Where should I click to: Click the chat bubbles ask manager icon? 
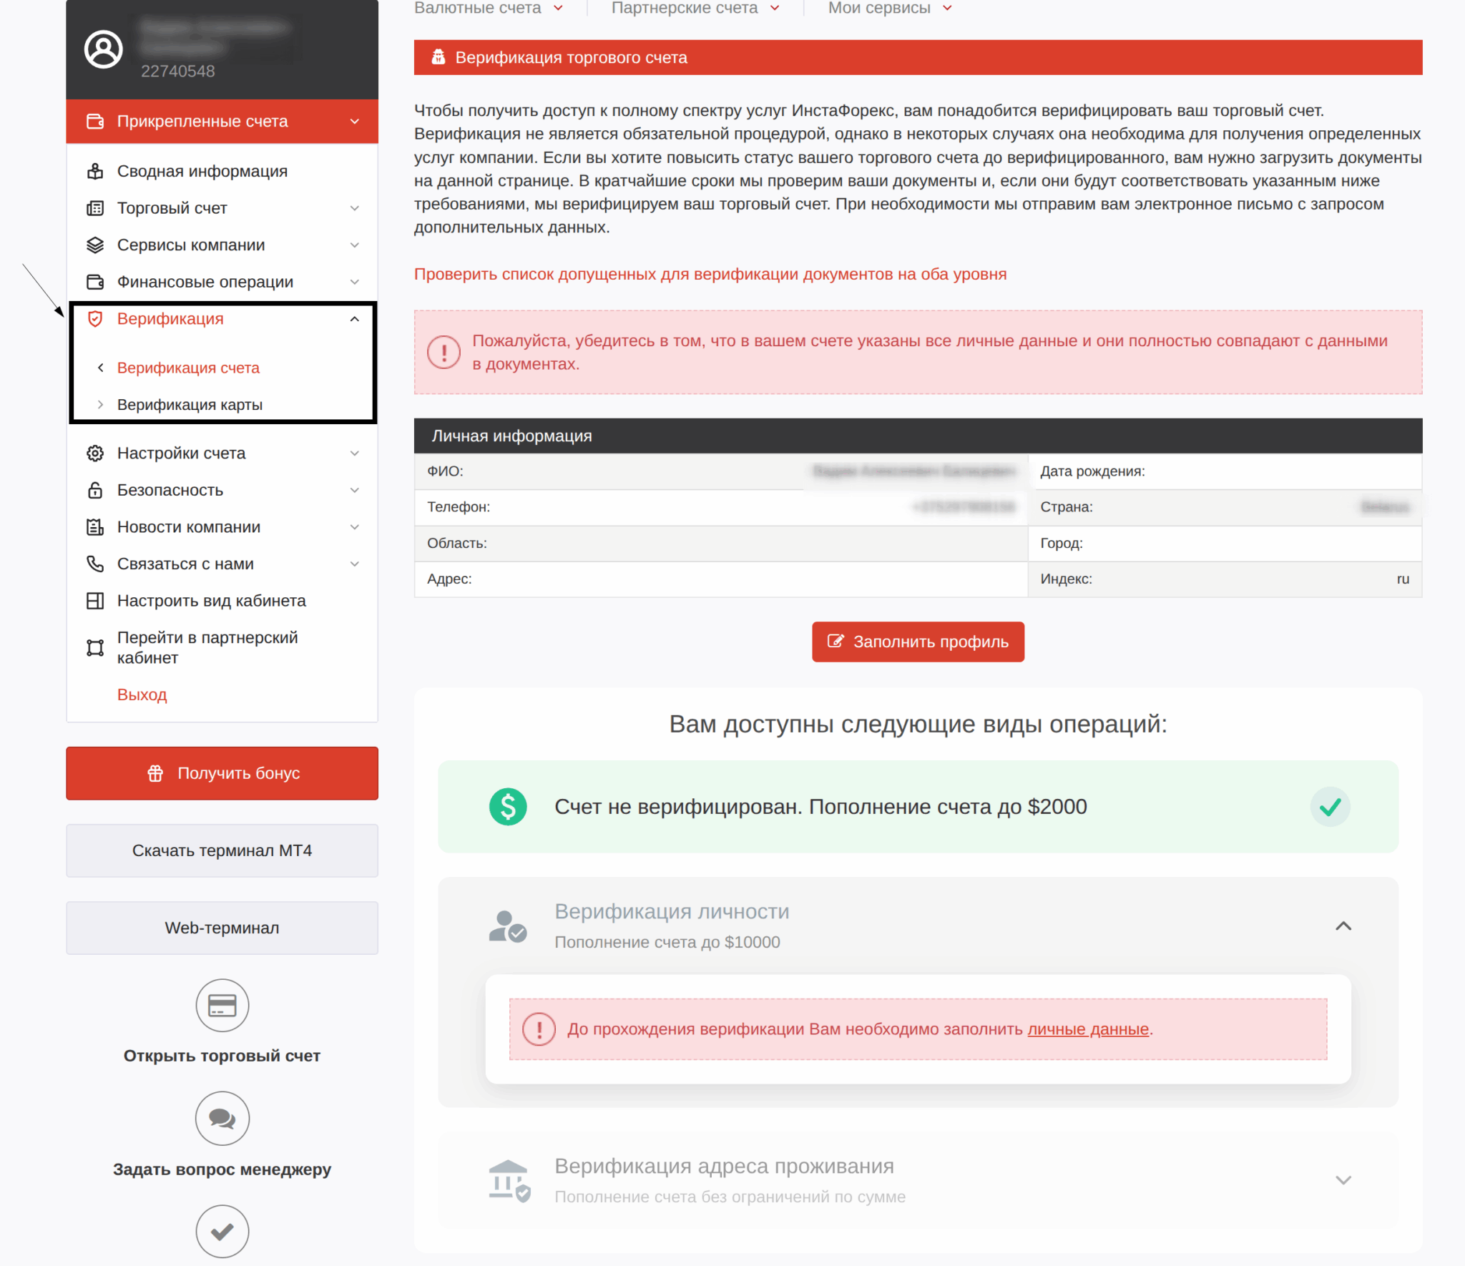(x=222, y=1118)
